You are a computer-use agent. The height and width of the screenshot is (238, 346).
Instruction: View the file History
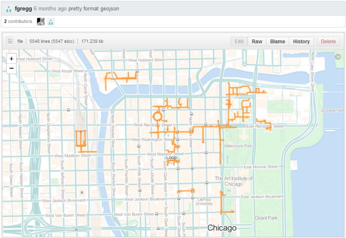301,42
